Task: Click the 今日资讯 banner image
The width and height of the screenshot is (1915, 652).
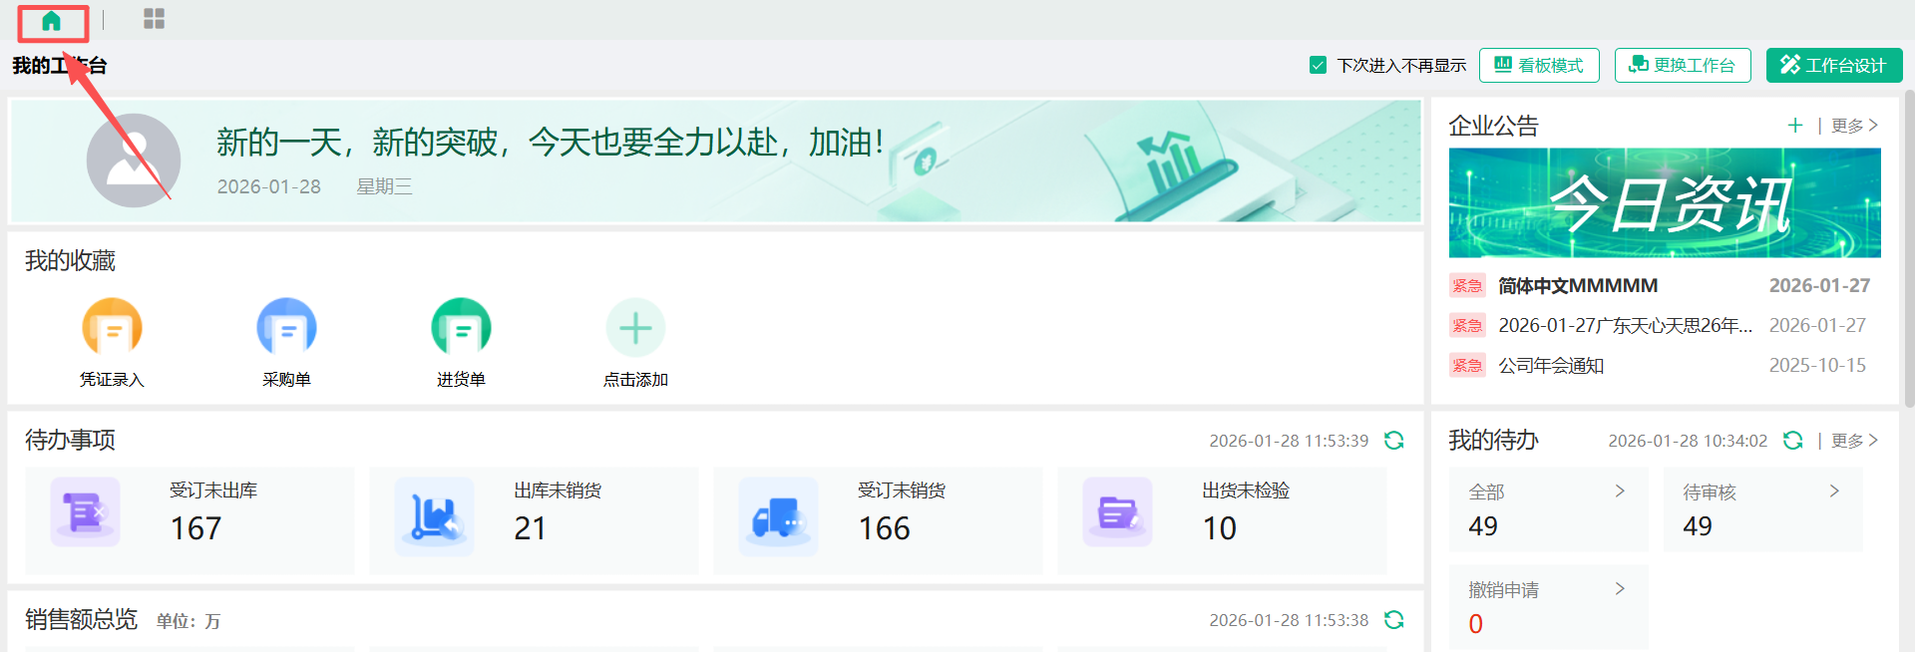Action: pos(1665,203)
